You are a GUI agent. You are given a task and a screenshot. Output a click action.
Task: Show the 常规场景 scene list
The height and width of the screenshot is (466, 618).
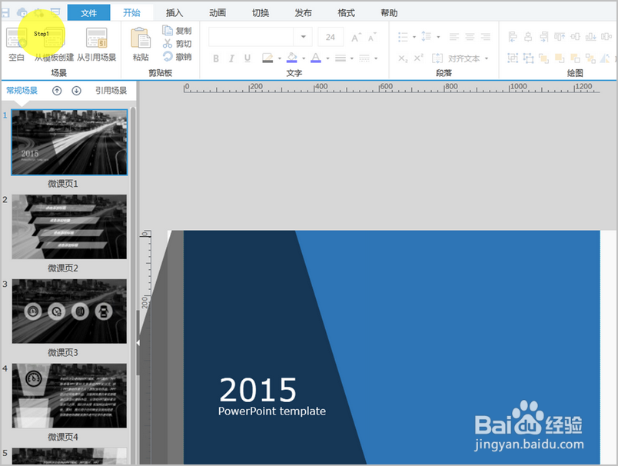tap(22, 91)
